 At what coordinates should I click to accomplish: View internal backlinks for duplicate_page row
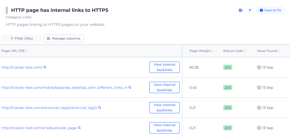164,128
